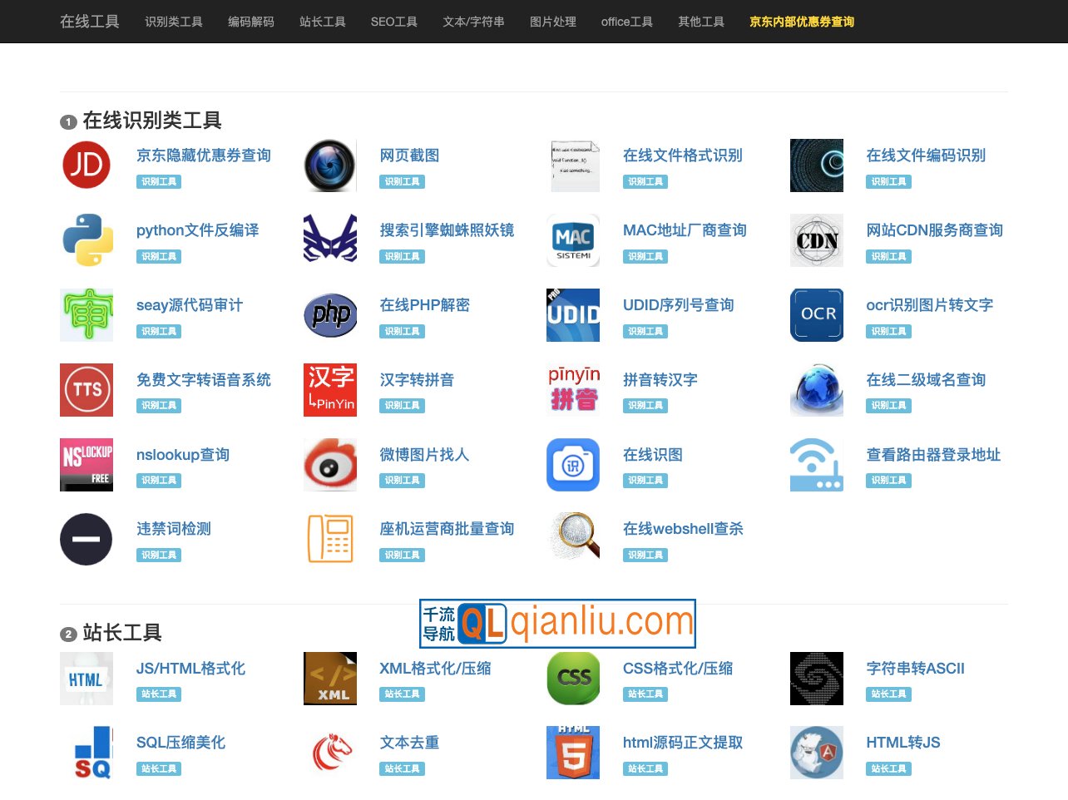The height and width of the screenshot is (800, 1068).
Task: Click the JD red icon for 京东隐藏优惠券查询
Action: (86, 165)
